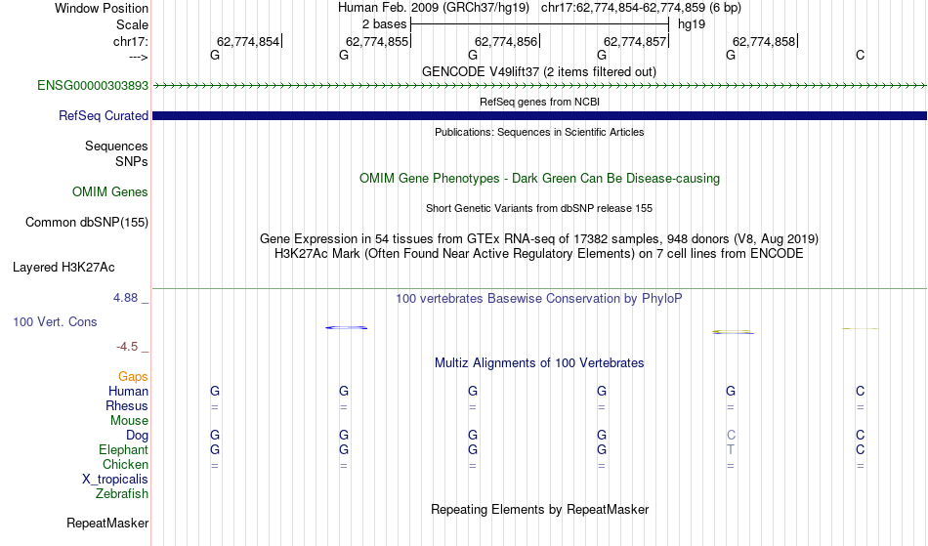Viewport: 928px width, 546px height.
Task: Click the Scale label
Action: pyautogui.click(x=132, y=24)
